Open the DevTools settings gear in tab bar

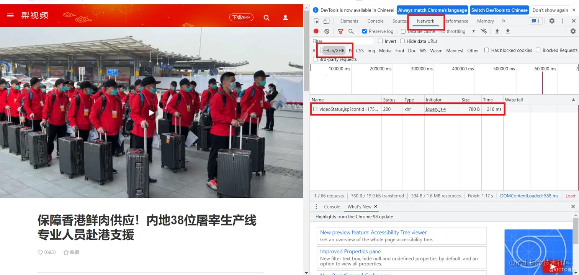tap(552, 21)
